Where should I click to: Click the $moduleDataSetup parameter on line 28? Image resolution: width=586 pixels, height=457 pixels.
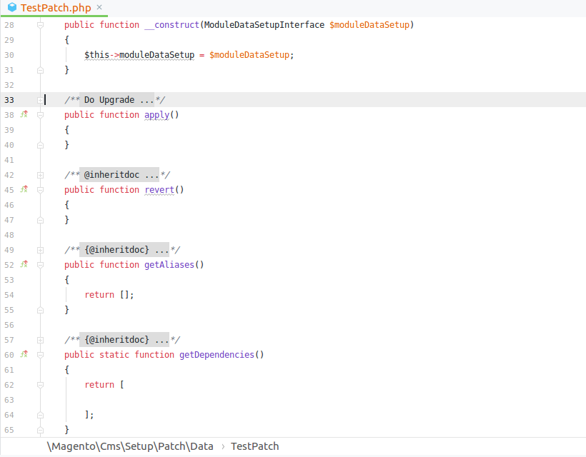point(369,25)
